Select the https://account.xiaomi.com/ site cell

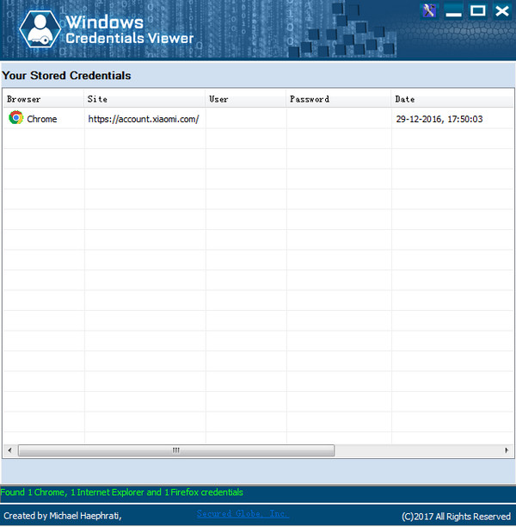click(x=144, y=119)
